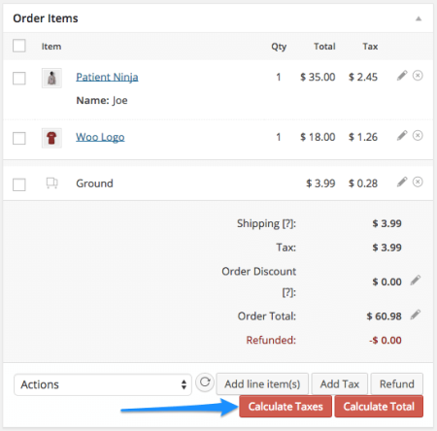Open the Patient Ninja product link

(x=107, y=77)
